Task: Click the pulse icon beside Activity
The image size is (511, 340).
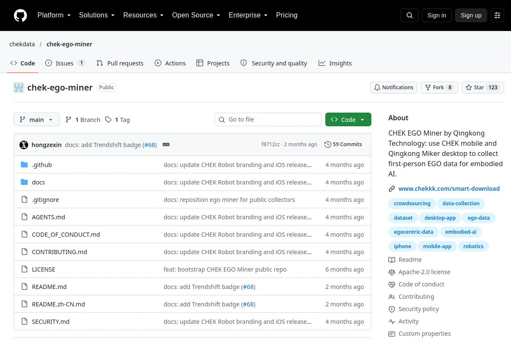Action: (392, 321)
